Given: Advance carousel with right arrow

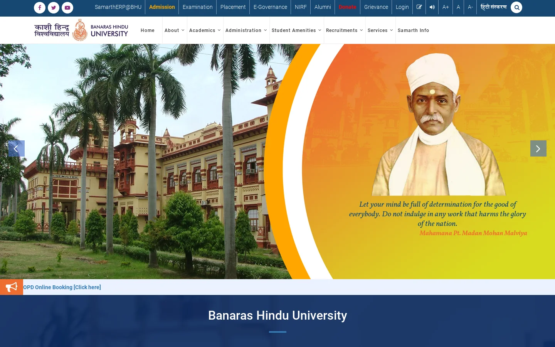Looking at the screenshot, I should [538, 148].
